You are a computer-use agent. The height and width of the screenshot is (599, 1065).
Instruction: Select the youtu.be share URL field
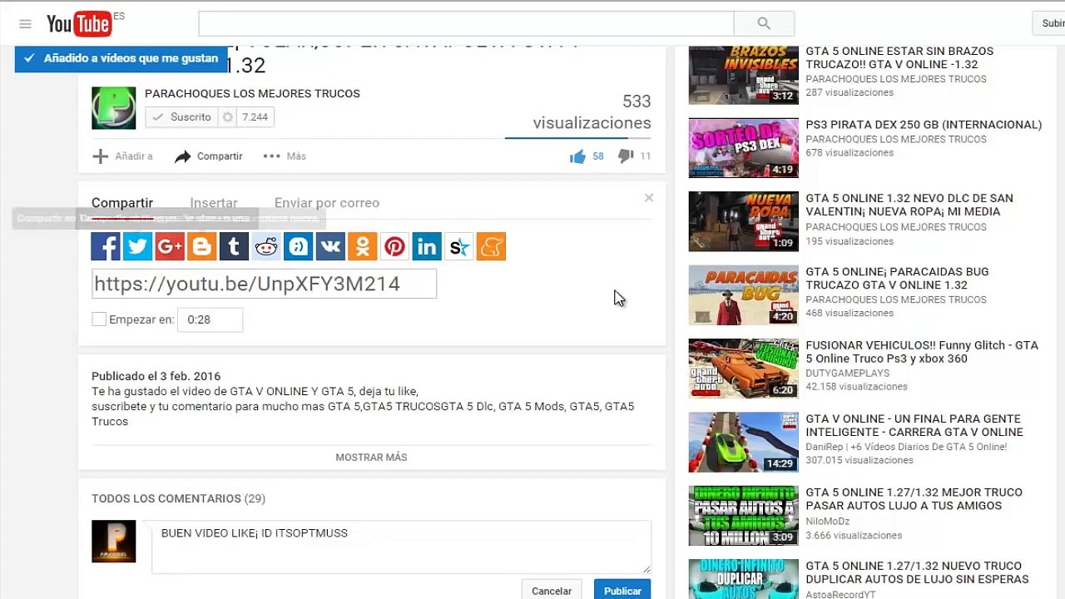(264, 284)
